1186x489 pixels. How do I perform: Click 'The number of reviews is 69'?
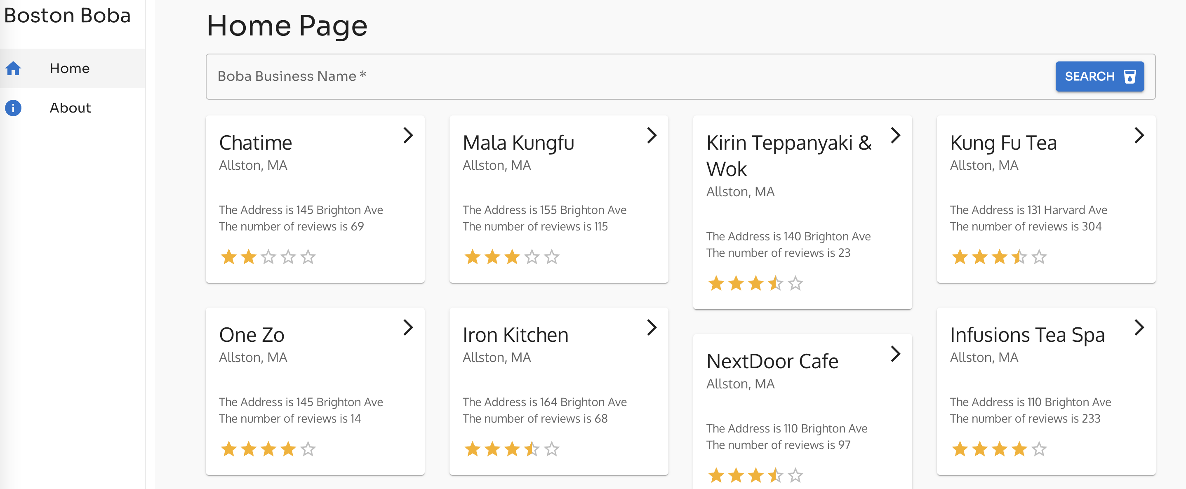click(292, 226)
